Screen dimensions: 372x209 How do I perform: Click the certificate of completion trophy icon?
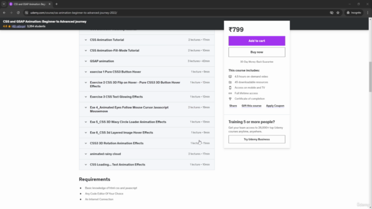tap(230, 99)
